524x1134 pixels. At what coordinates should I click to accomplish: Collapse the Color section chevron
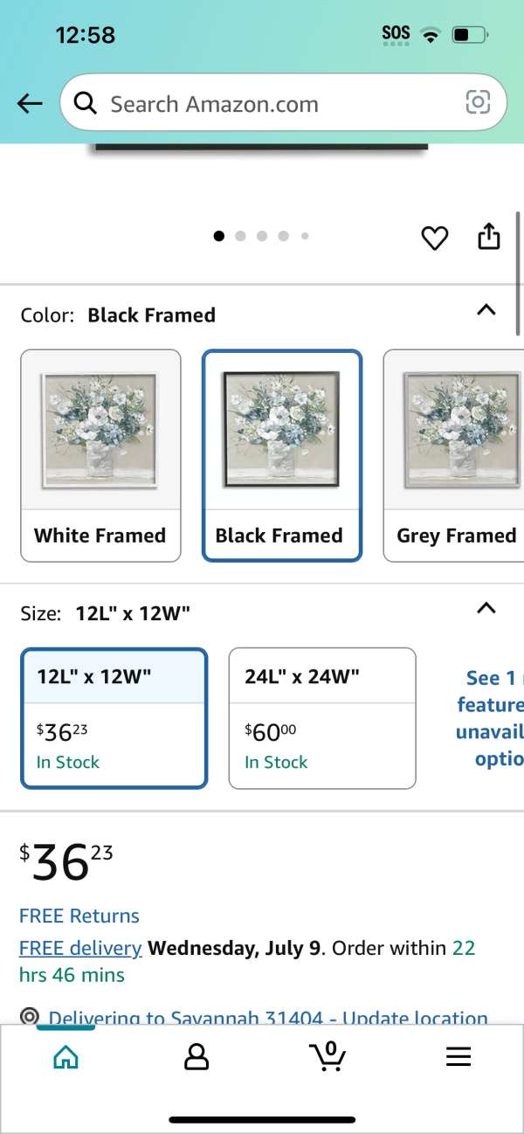[x=486, y=310]
